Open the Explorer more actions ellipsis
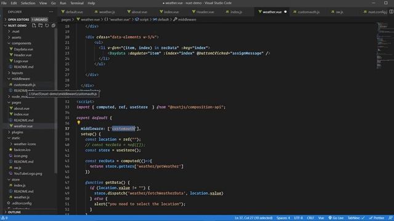The width and height of the screenshot is (394, 221). [51, 12]
